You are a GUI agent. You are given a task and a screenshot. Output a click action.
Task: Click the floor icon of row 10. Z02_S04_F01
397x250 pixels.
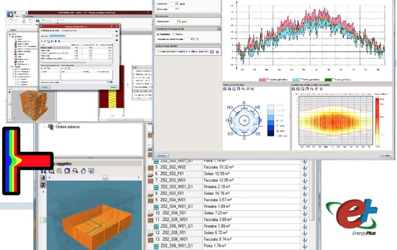(x=150, y=213)
